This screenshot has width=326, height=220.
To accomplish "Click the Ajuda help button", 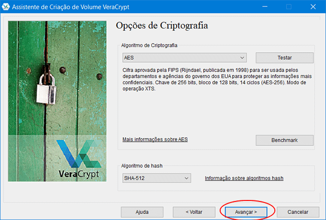I will 142,211.
